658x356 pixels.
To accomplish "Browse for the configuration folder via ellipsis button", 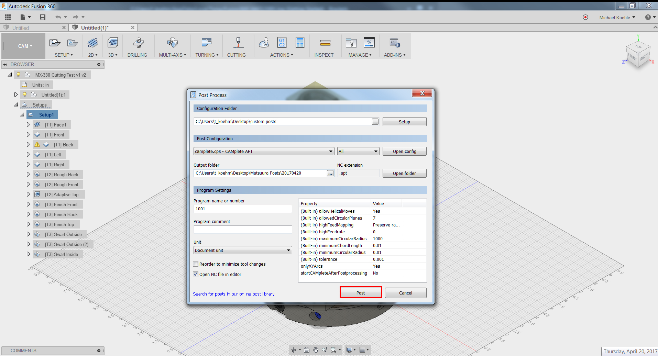I will tap(375, 122).
